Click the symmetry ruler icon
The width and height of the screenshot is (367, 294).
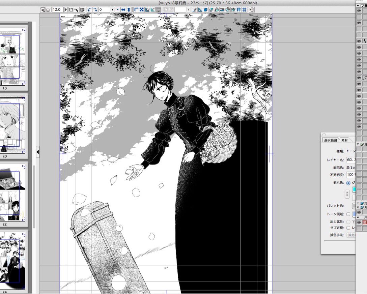point(233,9)
